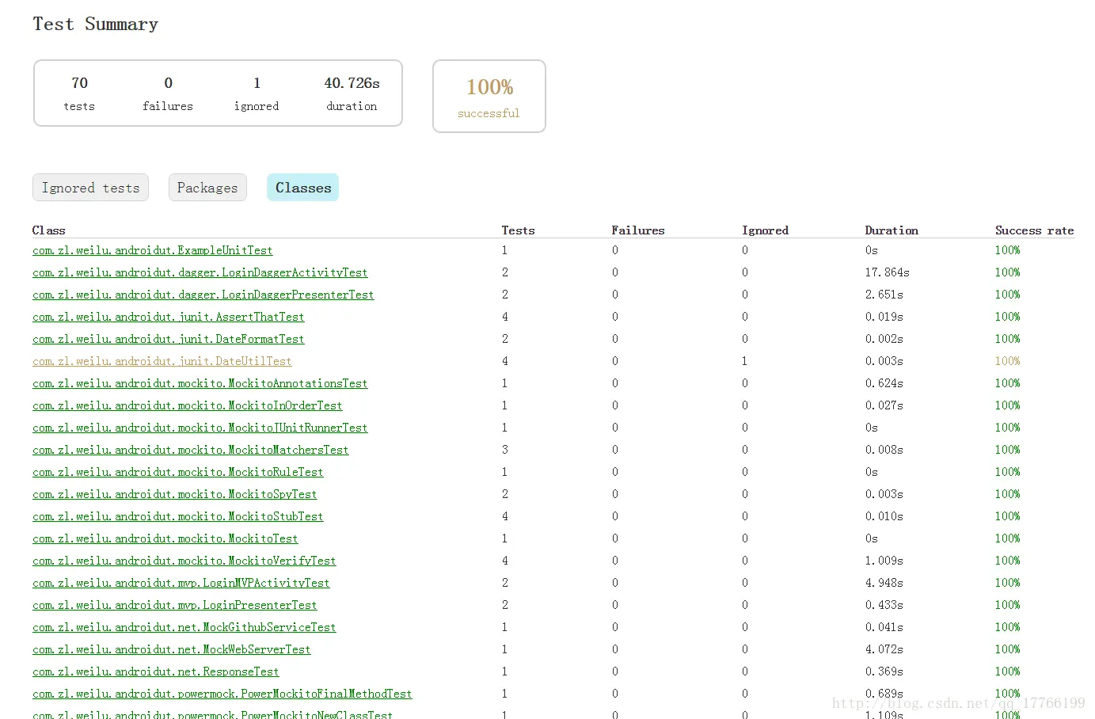Switch to the Ignored tests tab
This screenshot has width=1095, height=719.
click(x=90, y=188)
